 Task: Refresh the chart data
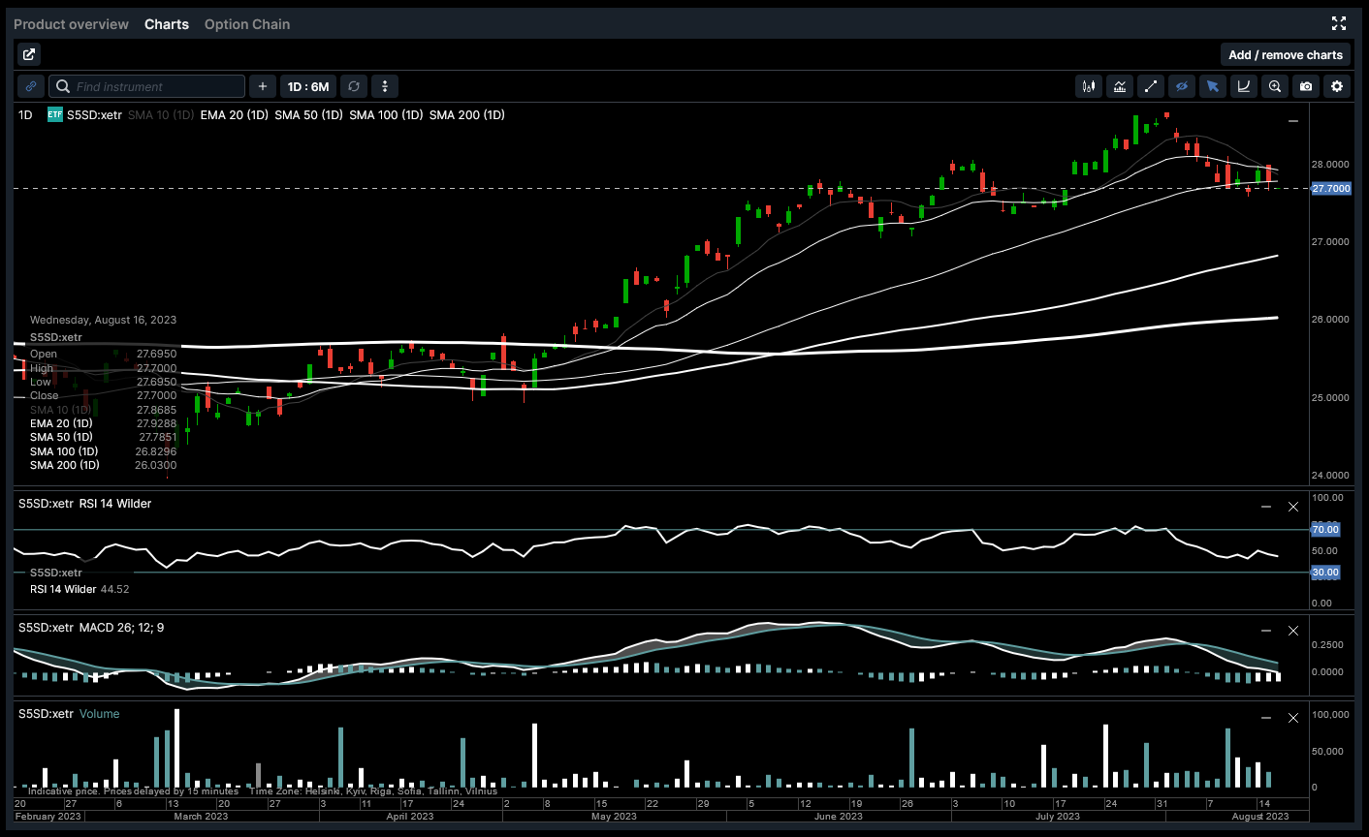[354, 86]
